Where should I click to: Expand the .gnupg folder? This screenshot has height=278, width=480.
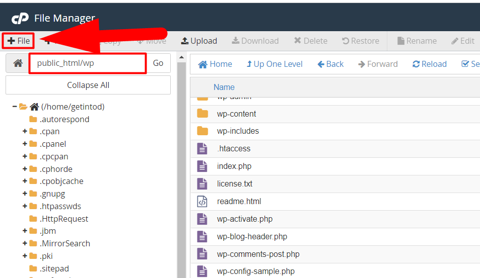25,194
